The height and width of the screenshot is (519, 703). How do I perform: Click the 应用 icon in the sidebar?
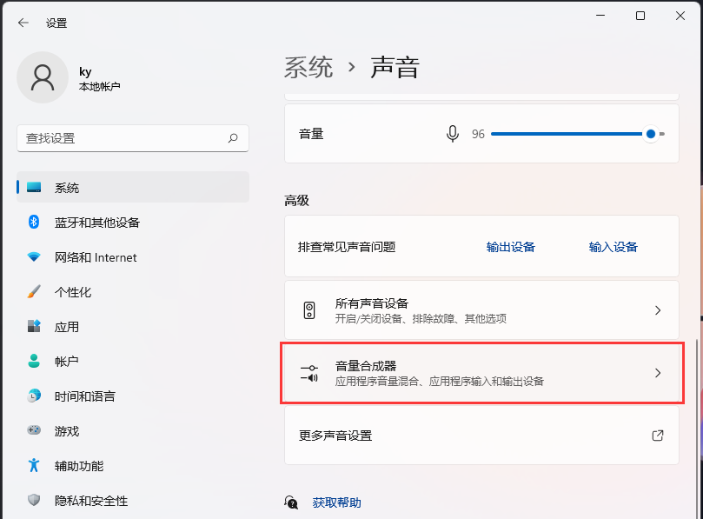[x=33, y=327]
